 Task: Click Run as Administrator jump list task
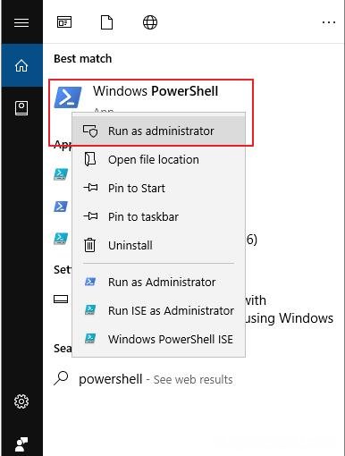click(158, 282)
